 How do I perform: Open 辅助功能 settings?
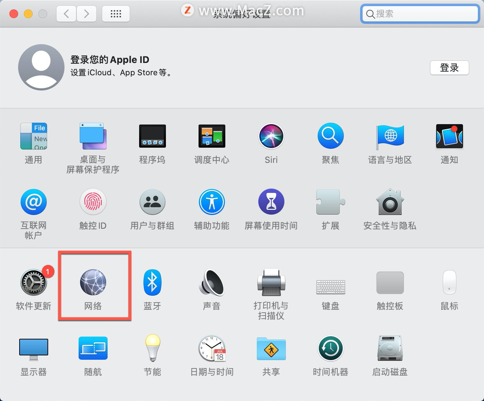click(x=212, y=202)
